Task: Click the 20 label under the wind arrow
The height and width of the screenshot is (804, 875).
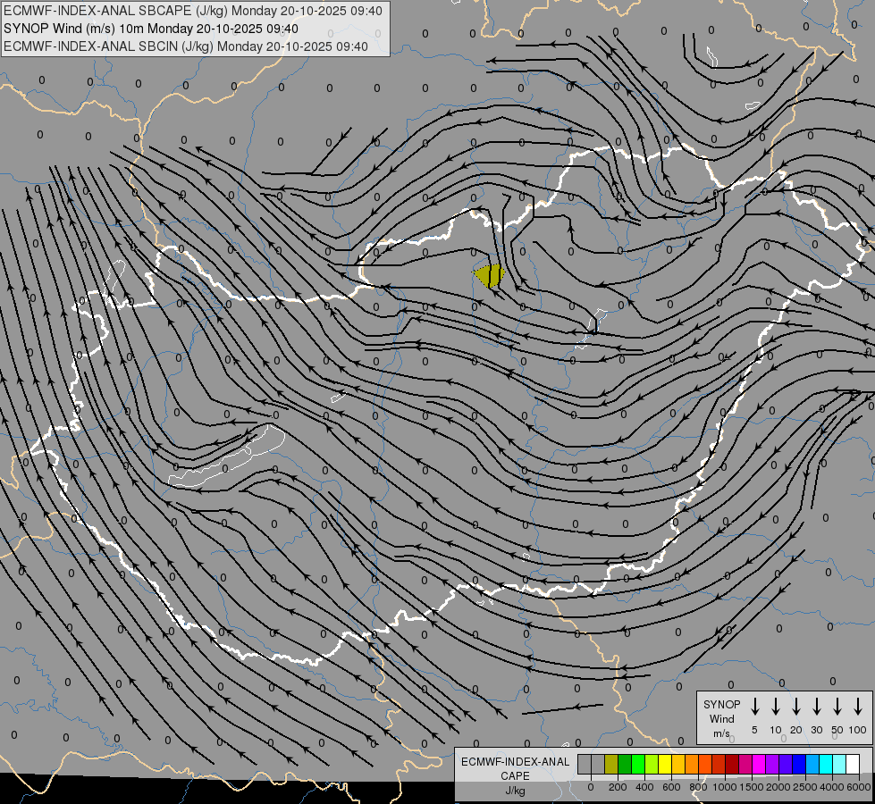Action: (x=796, y=730)
